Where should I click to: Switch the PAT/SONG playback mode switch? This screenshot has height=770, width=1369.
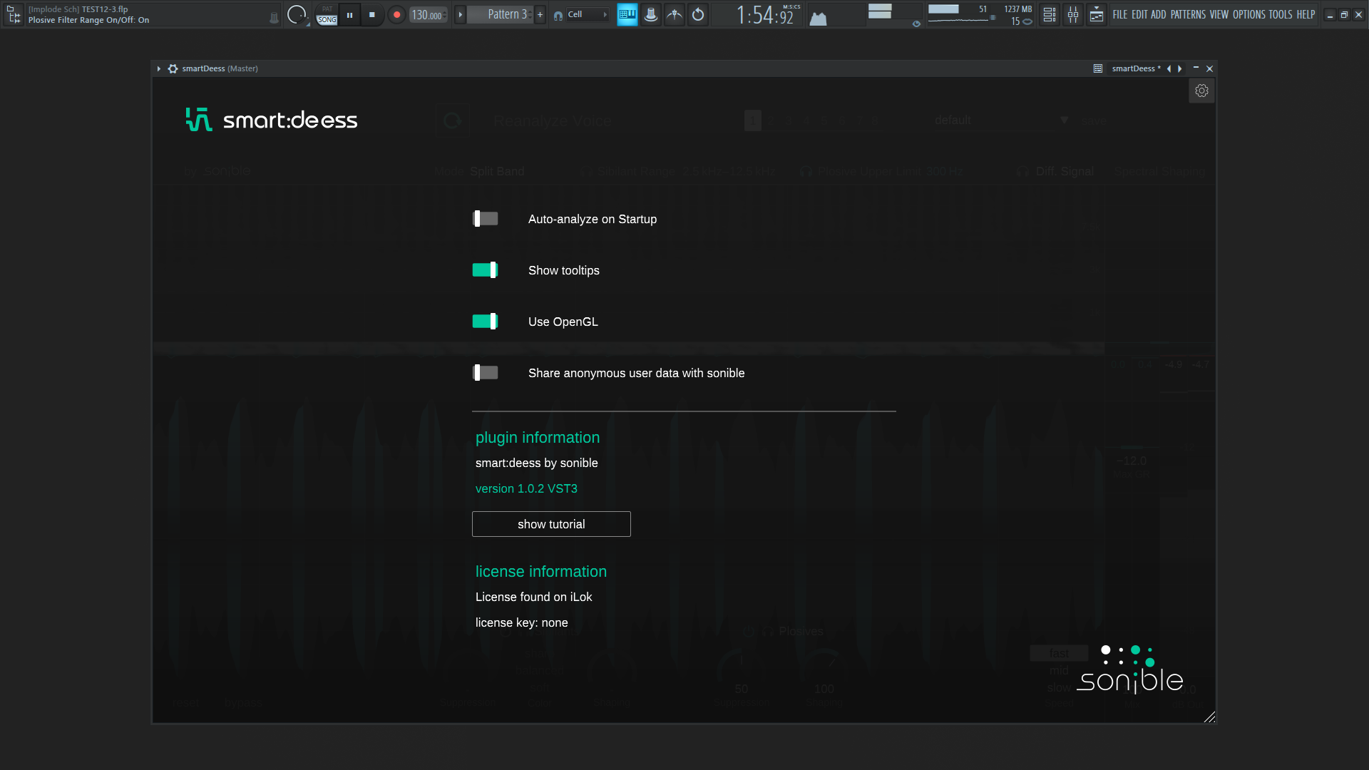tap(327, 14)
